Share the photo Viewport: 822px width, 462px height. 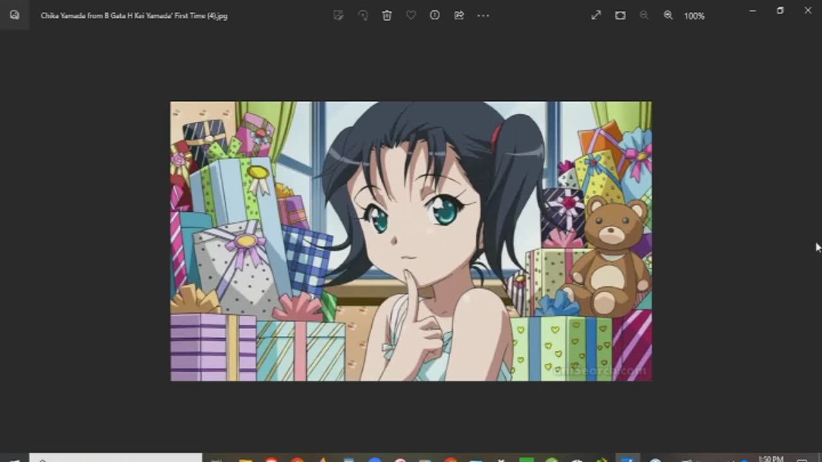pos(459,15)
